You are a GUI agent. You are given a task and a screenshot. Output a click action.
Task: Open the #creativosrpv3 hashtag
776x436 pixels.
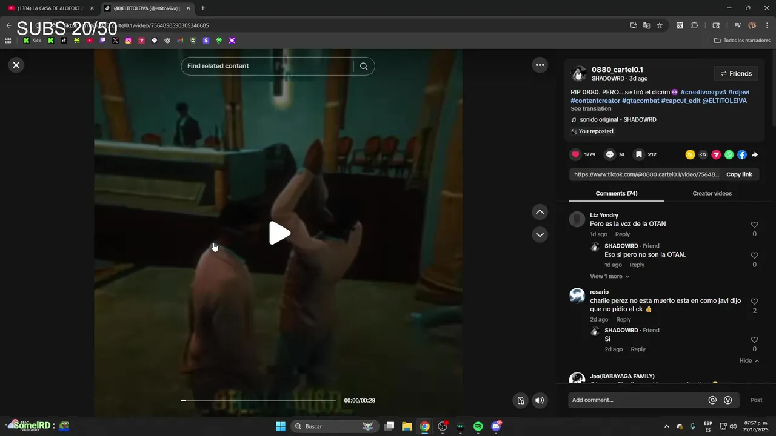[703, 92]
